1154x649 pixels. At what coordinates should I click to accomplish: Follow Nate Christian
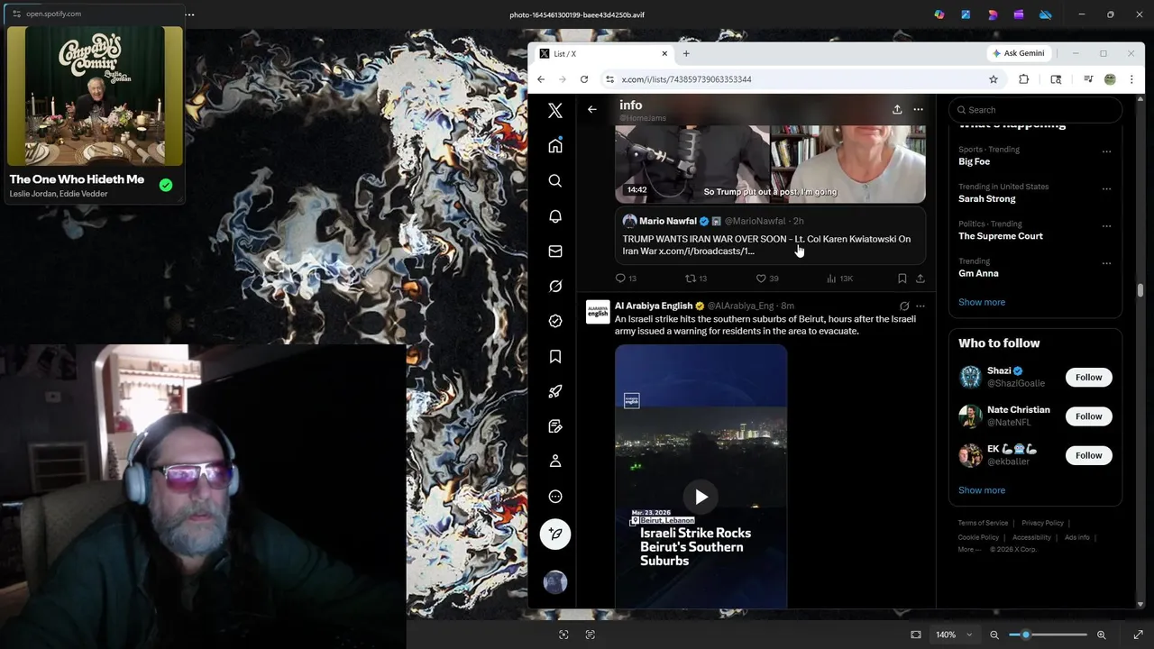1088,416
